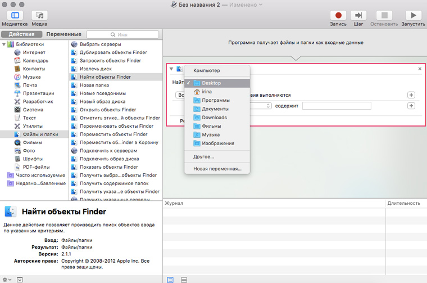The image size is (427, 283).
Task: Click the text field after содержит
Action: pos(337,106)
